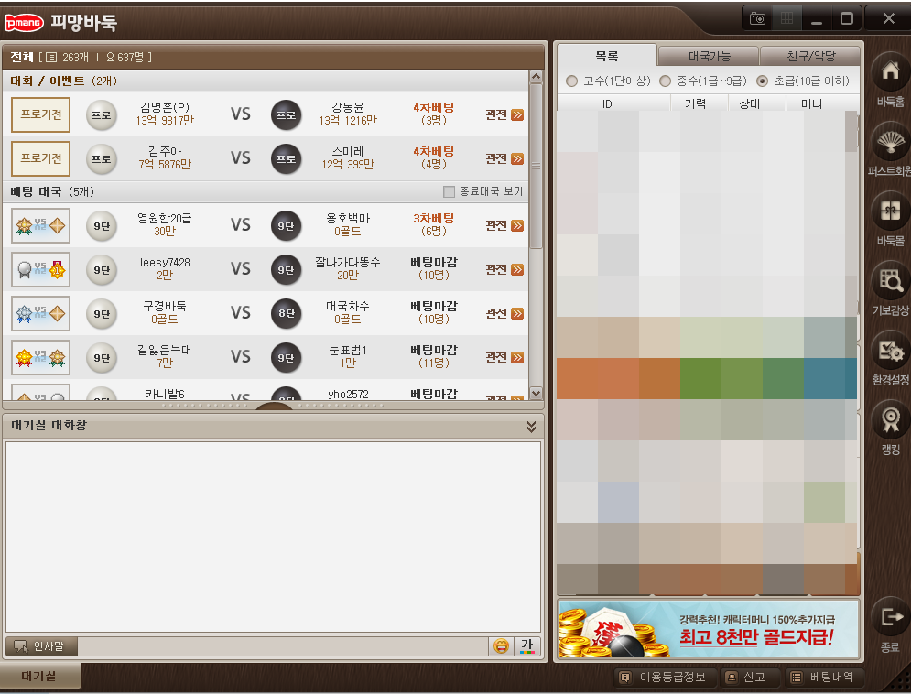The image size is (911, 694).
Task: Click the chat message input field
Action: (x=282, y=645)
